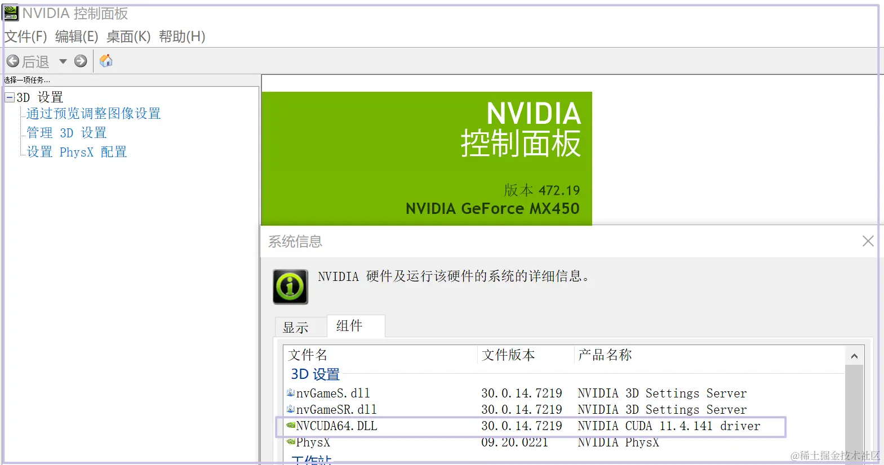The width and height of the screenshot is (884, 465).
Task: Click NVIDIA CUDA 11.4.141 driver product name
Action: coord(669,426)
